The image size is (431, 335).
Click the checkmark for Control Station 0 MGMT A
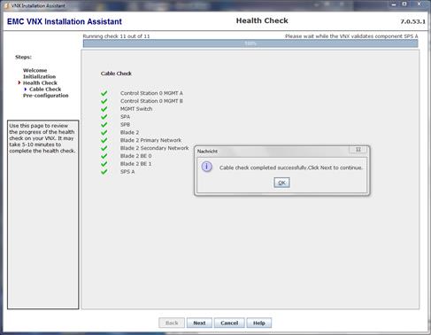point(104,93)
